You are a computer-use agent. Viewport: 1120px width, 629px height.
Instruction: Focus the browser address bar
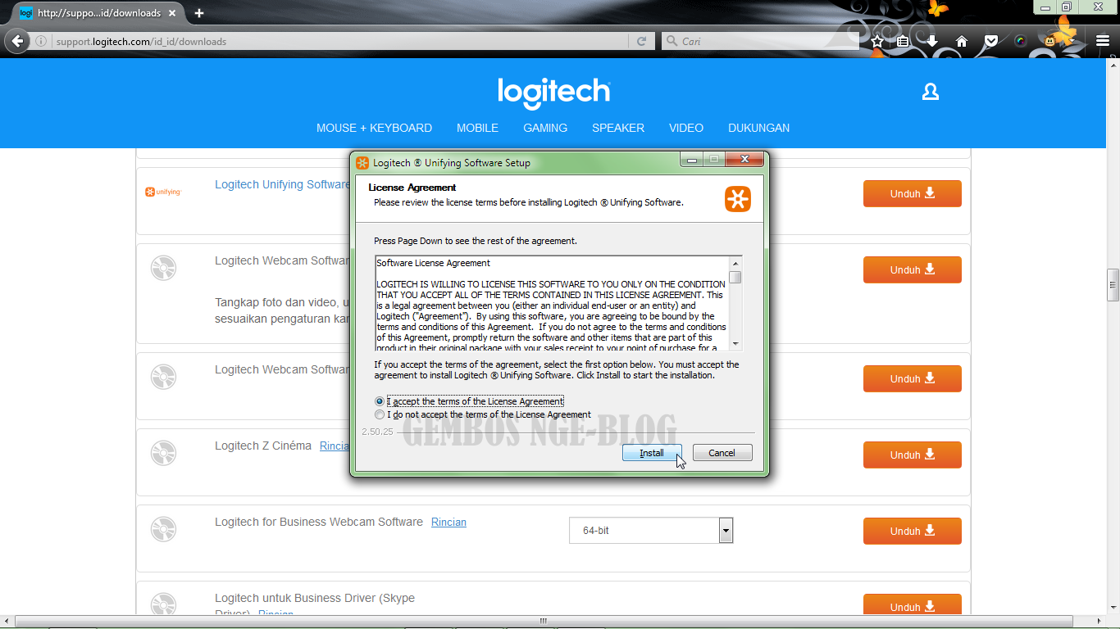tap(341, 41)
